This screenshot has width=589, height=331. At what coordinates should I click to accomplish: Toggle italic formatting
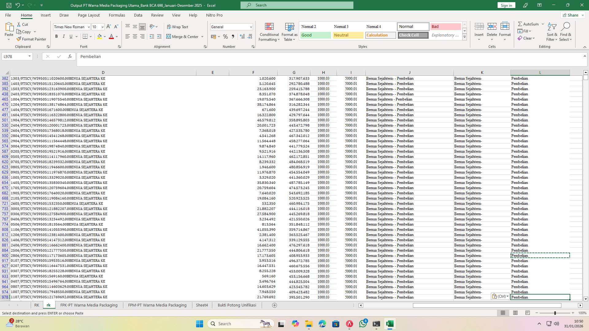click(x=64, y=36)
